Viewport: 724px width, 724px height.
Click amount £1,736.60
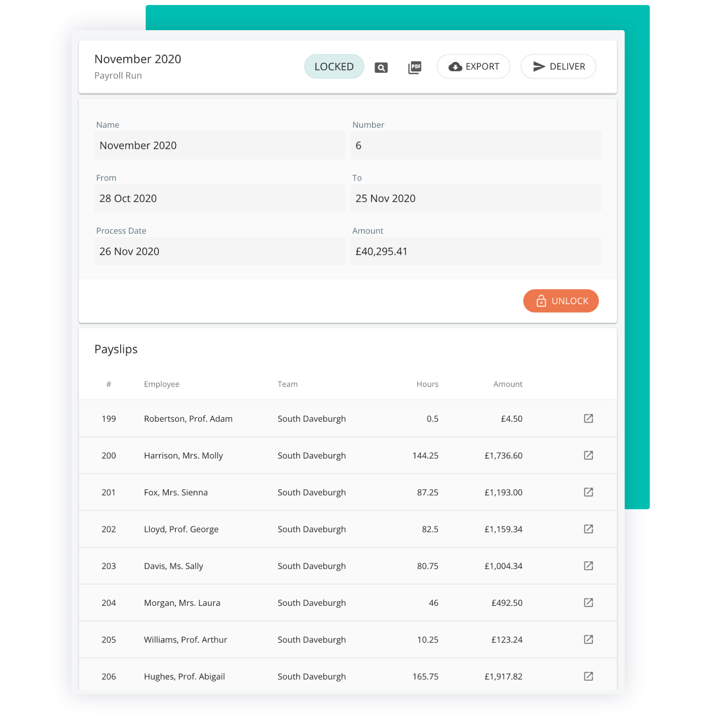pyautogui.click(x=503, y=456)
